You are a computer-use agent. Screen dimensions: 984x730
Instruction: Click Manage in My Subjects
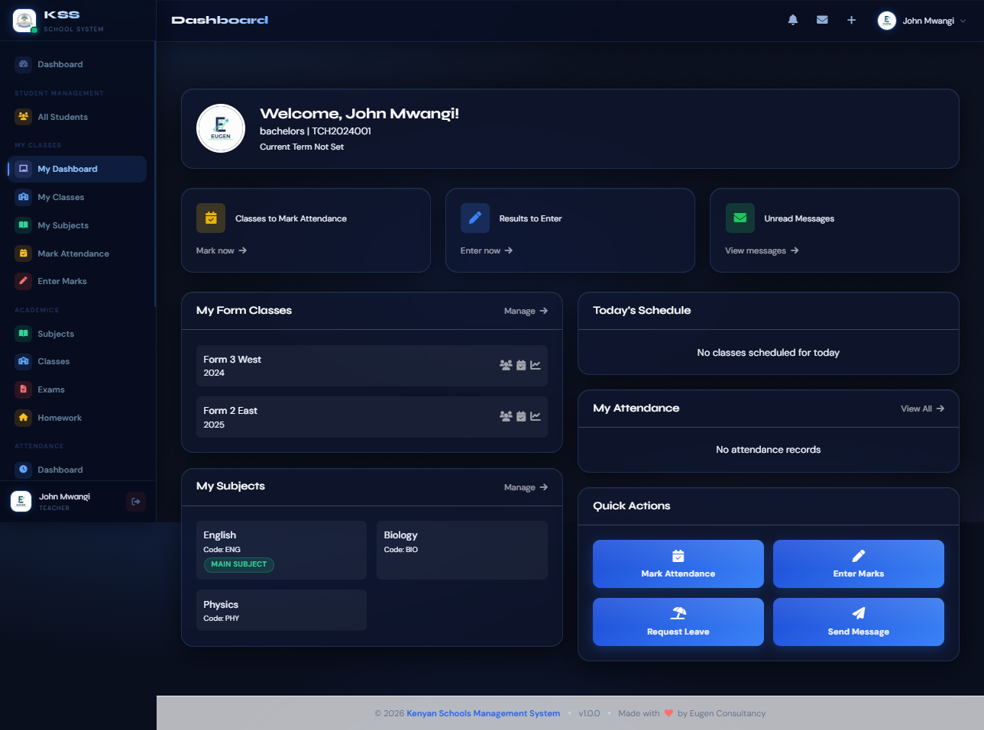tap(526, 487)
